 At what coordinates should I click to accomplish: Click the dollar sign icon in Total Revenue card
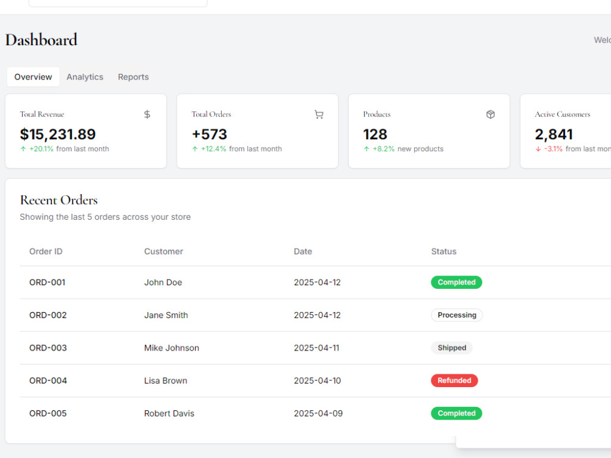147,114
